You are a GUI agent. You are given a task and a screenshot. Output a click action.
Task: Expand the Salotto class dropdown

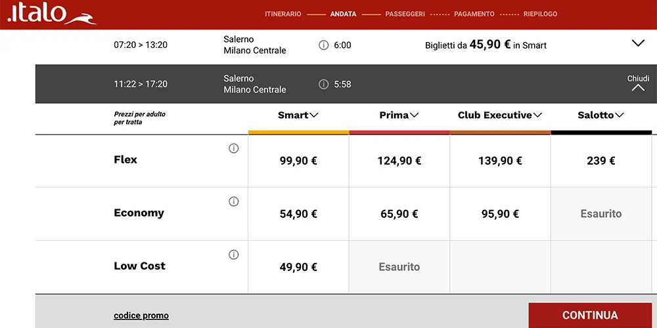[x=600, y=115]
